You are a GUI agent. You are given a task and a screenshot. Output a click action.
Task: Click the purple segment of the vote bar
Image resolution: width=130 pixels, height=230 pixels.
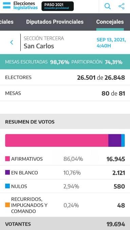pos(115,140)
